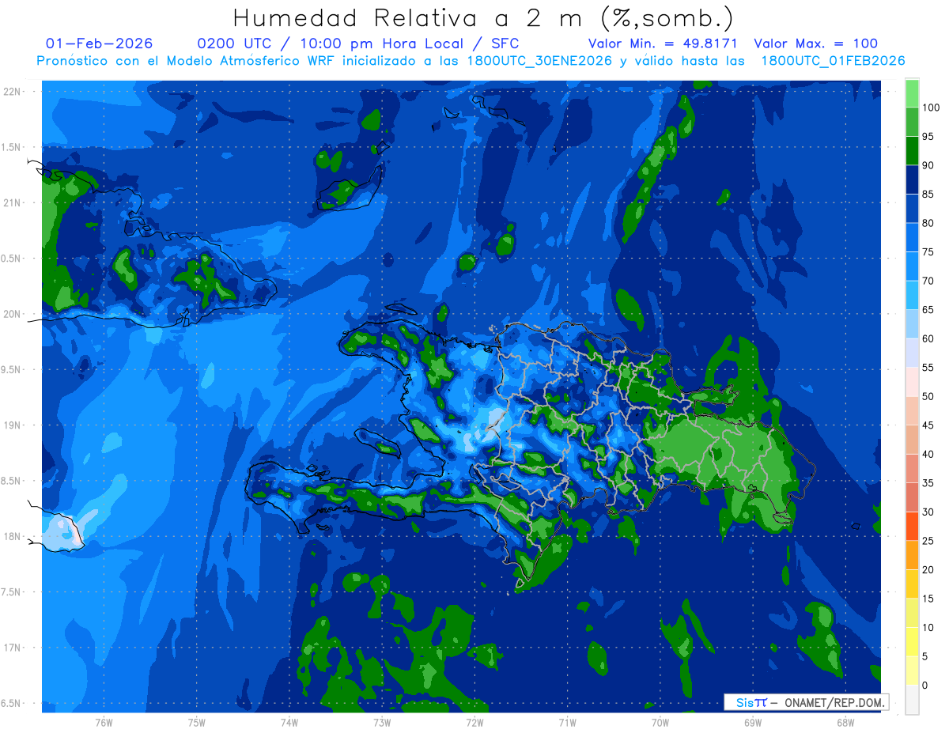The height and width of the screenshot is (733, 949).
Task: Click the colorbar label "45"
Action: tap(928, 425)
